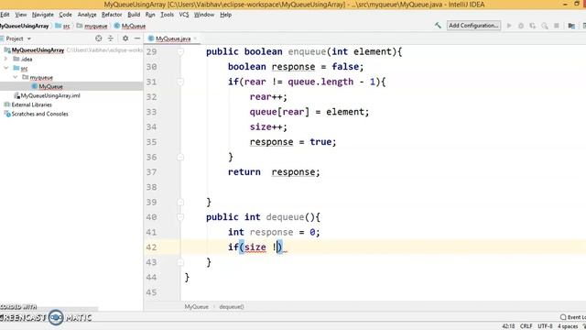Click the locate/scroll-from-source target icon

coord(98,38)
